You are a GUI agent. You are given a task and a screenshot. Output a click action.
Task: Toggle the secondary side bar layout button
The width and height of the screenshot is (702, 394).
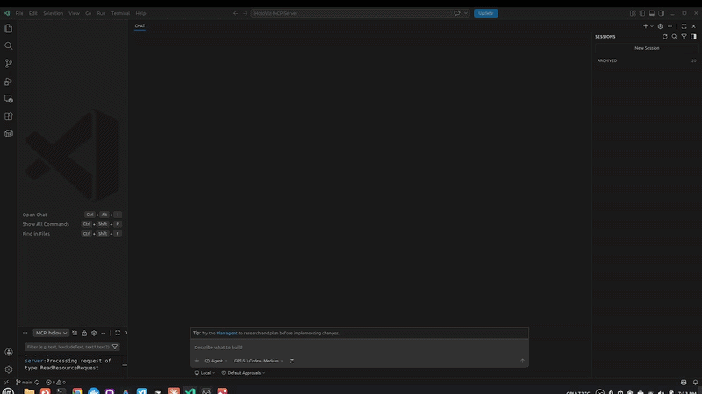click(x=662, y=13)
